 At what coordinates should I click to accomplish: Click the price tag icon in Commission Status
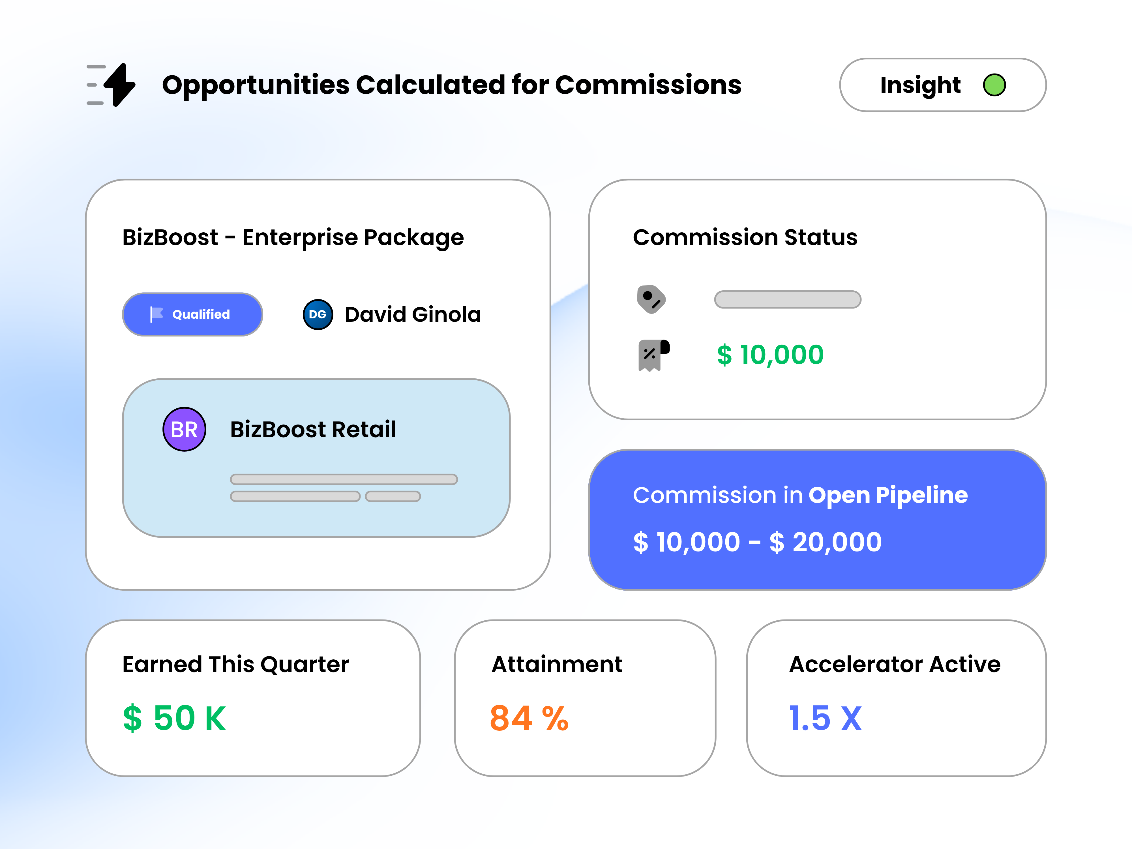[650, 299]
